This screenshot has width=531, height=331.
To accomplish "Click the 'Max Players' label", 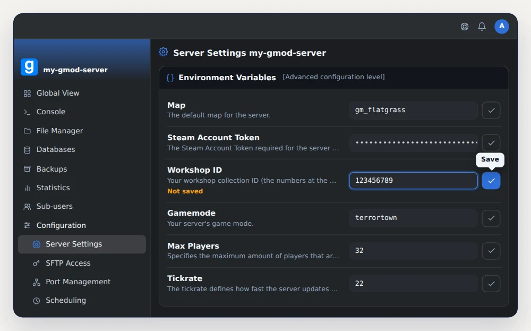I will [193, 246].
